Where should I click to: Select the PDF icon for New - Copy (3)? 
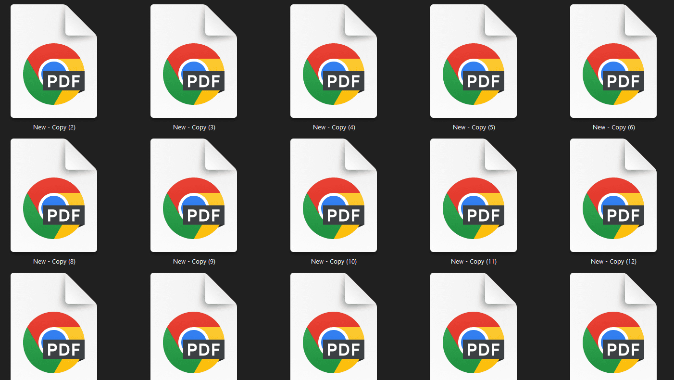point(194,61)
